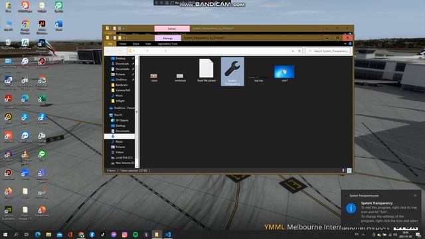Select the 'win7' image thumbnail
Viewport: 425px width, 239px height.
pos(284,73)
